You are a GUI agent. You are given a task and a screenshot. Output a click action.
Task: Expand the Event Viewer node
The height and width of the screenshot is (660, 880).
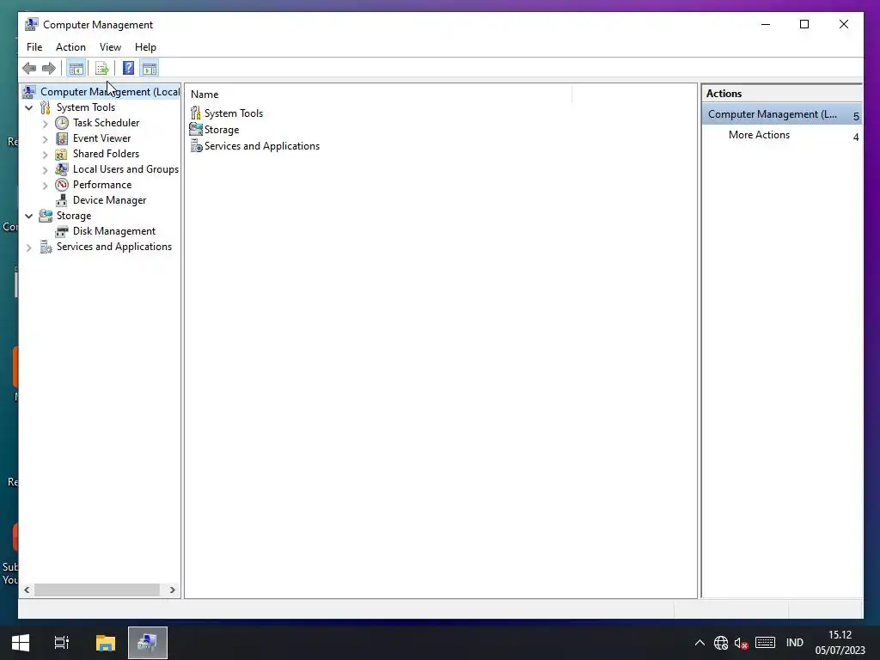(46, 138)
